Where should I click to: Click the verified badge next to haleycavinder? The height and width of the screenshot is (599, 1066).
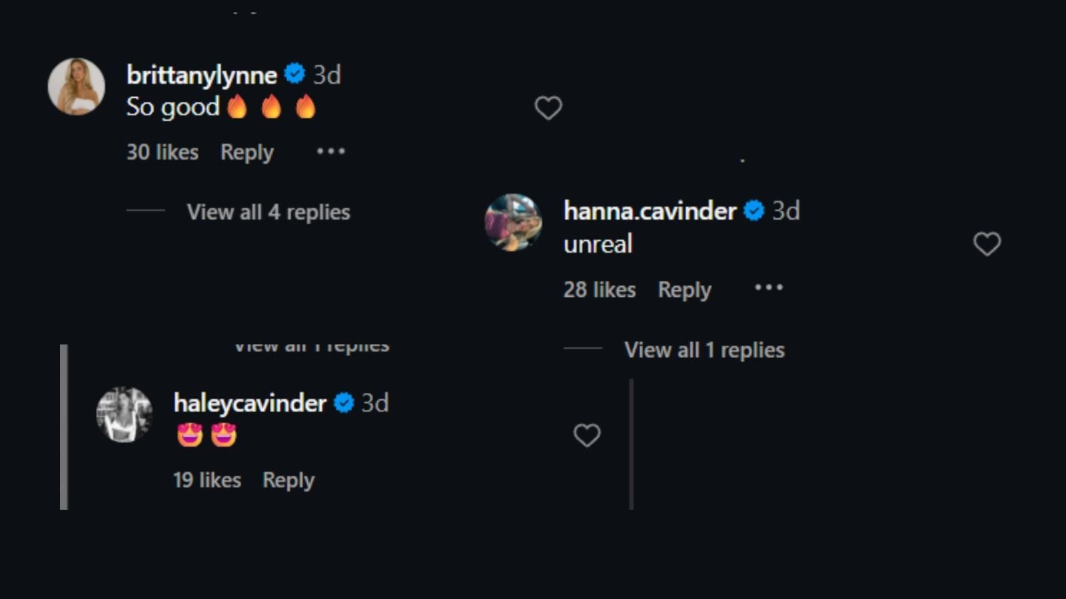(x=342, y=403)
